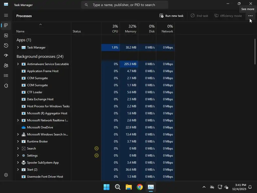Screen dimensions: 257x193
Task: Click the search input field
Action: [x=124, y=5]
